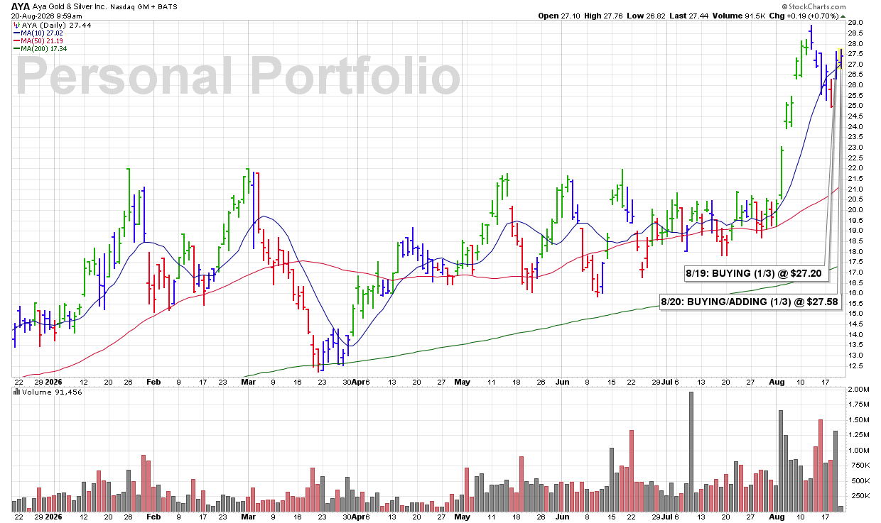Click the May label on the date axis

[x=463, y=381]
